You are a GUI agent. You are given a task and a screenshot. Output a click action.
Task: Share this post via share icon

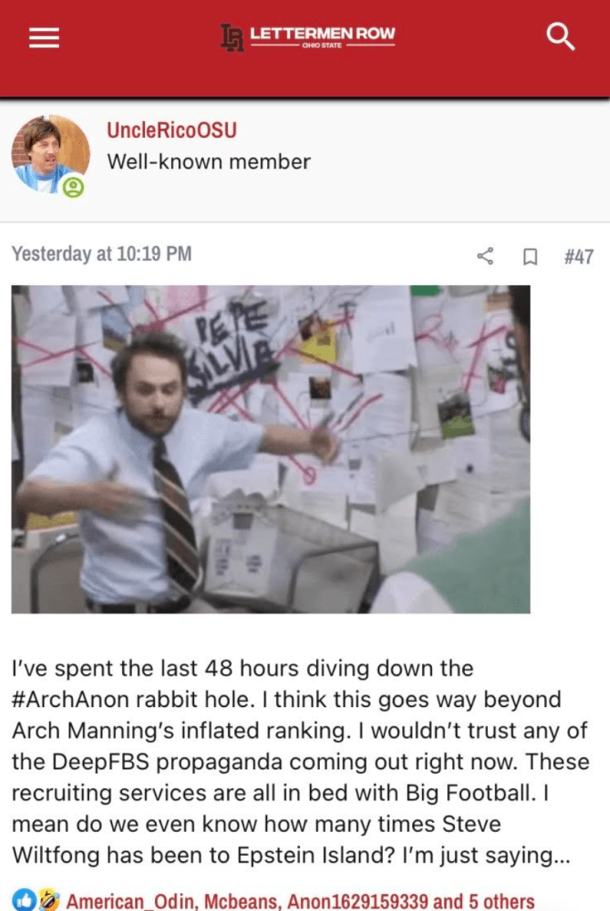(x=485, y=256)
